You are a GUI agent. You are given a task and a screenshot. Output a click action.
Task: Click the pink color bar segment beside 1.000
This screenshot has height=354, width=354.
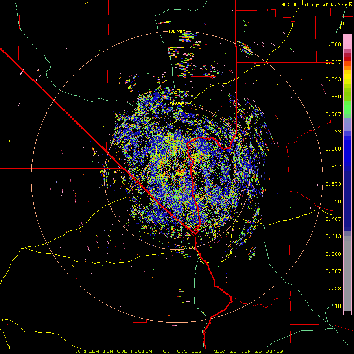coord(347,42)
